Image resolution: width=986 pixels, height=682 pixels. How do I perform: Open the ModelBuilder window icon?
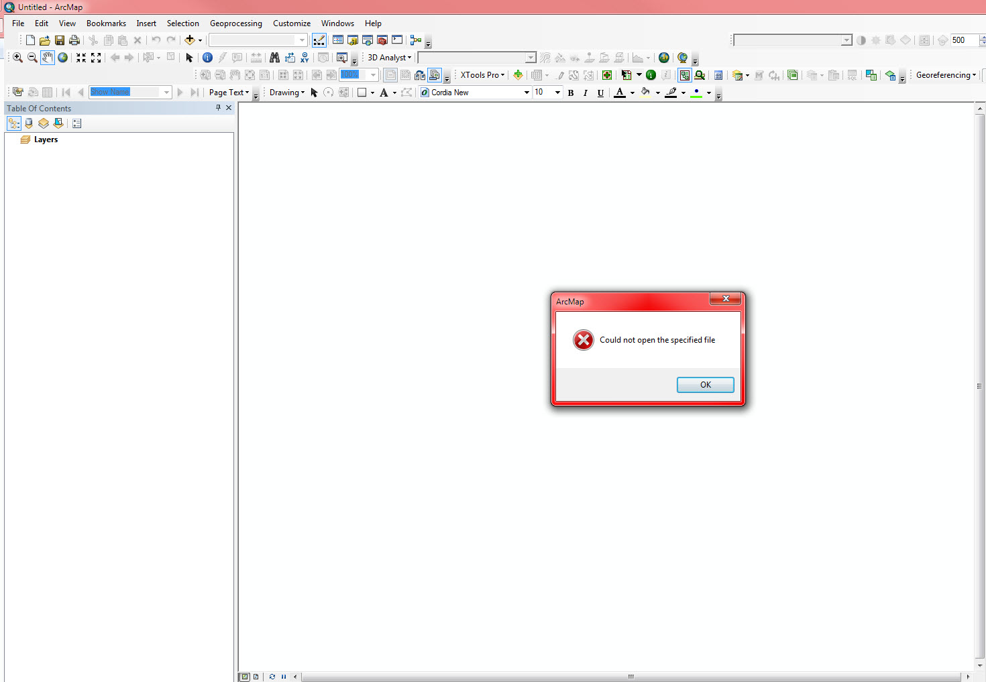[x=416, y=40]
